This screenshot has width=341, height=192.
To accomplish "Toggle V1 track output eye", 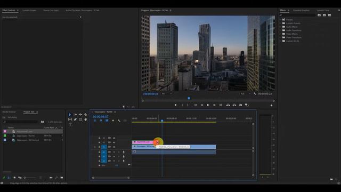I will [114, 147].
